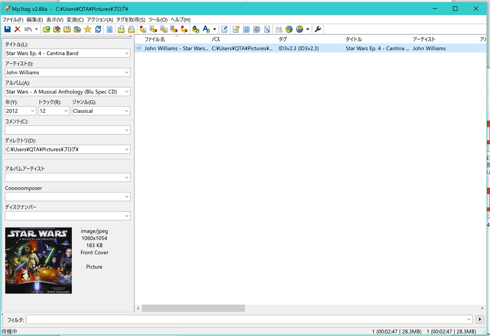Open the case conversion 'Aa' actions icon
Viewport: 490px width, 336px height.
[x=206, y=29]
